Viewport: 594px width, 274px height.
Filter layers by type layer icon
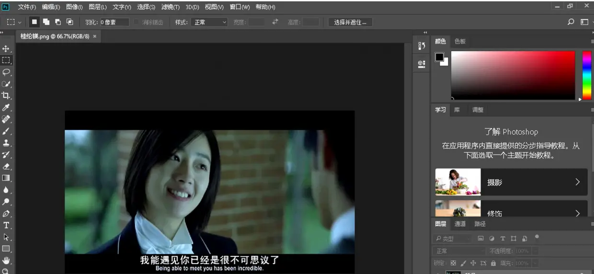tap(503, 238)
